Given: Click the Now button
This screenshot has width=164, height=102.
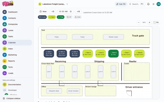Looking at the screenshot, I should click(x=43, y=11).
